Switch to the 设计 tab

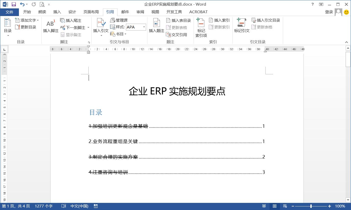[72, 12]
